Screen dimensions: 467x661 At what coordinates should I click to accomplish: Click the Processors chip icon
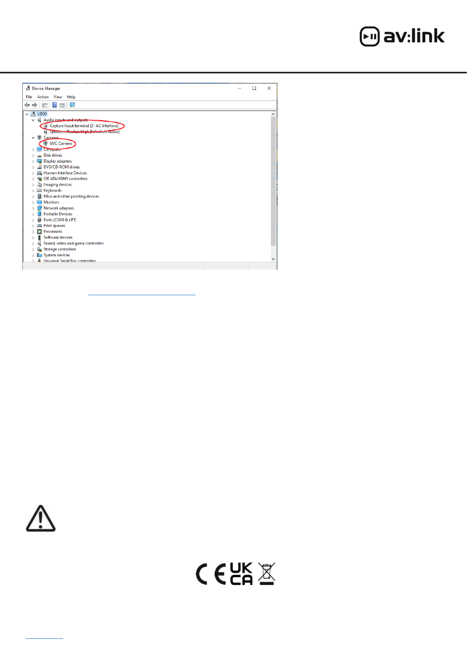pos(39,232)
